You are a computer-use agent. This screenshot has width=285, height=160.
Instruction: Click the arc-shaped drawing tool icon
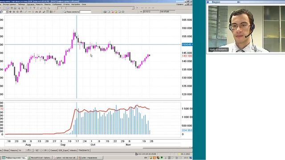click(37, 12)
